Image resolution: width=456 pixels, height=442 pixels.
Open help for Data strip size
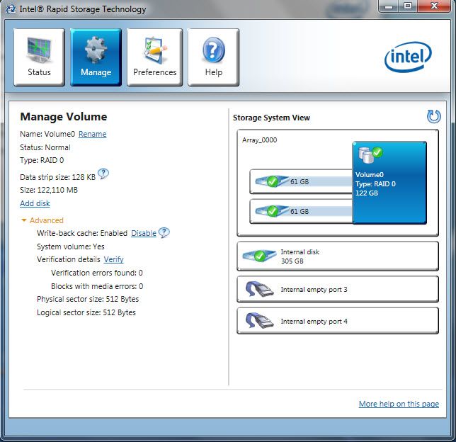pos(103,174)
